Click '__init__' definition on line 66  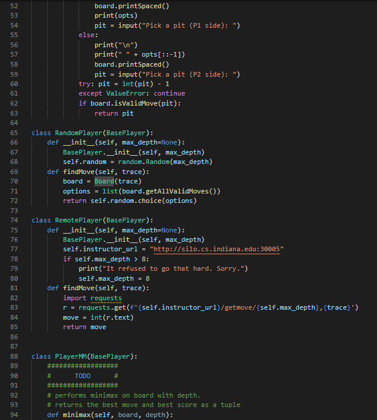point(78,142)
